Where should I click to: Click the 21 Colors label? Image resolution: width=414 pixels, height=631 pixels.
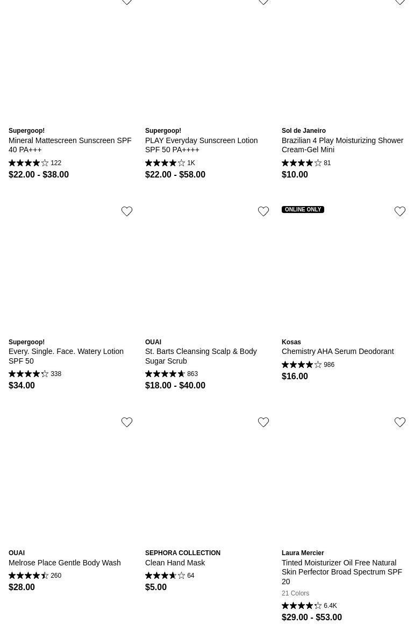pyautogui.click(x=295, y=593)
